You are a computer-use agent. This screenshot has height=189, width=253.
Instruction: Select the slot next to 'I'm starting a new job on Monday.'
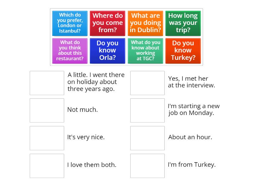(x=147, y=110)
